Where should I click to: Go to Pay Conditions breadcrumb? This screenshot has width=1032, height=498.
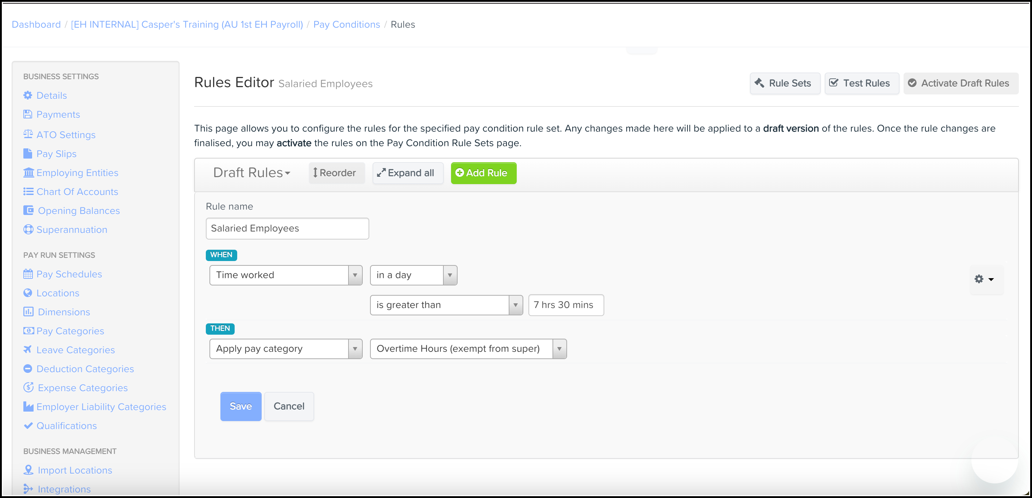pos(346,24)
